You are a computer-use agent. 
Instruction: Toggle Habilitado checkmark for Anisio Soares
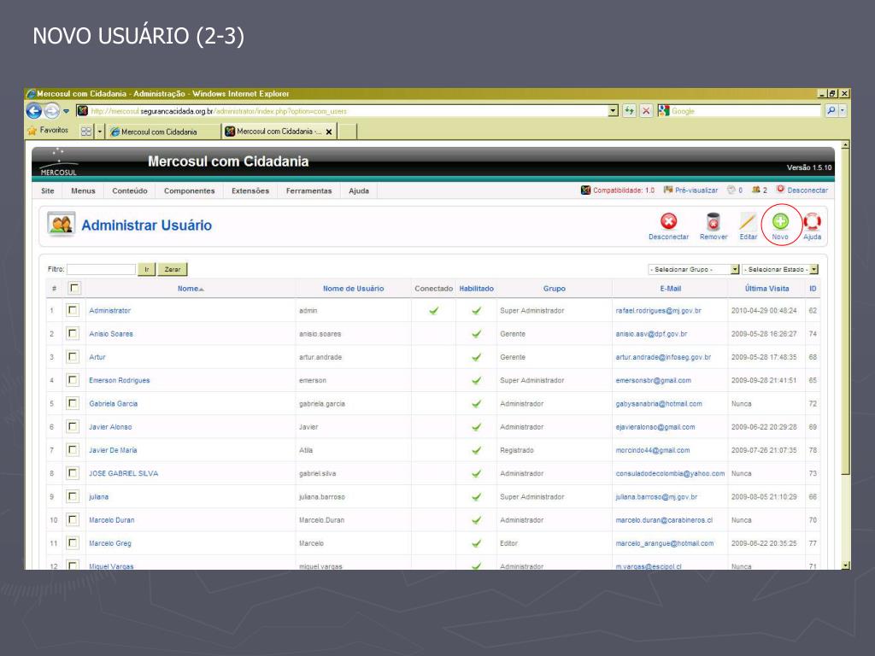[x=476, y=334]
